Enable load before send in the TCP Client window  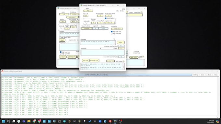(60, 38)
